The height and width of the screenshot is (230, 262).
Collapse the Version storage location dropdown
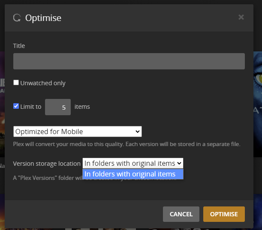click(x=133, y=163)
